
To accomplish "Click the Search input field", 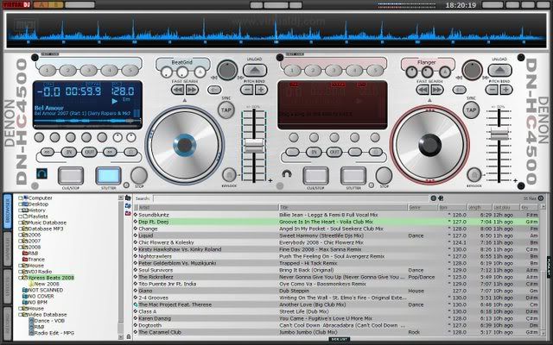I will (x=291, y=198).
